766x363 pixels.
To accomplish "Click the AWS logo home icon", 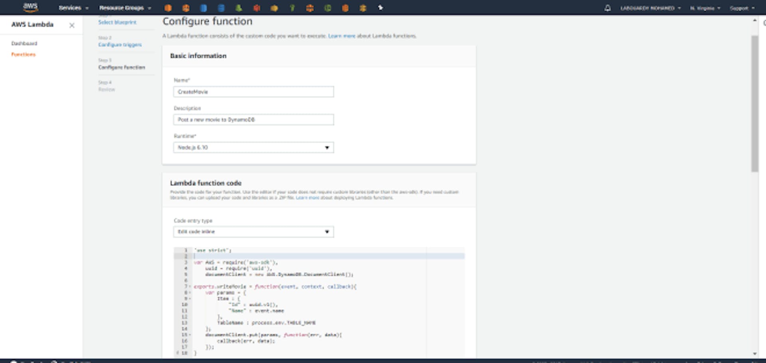I will 30,7.
